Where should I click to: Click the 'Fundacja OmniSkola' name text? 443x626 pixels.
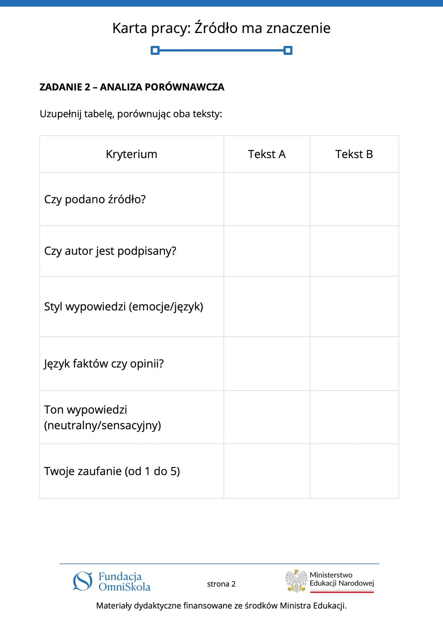(124, 582)
